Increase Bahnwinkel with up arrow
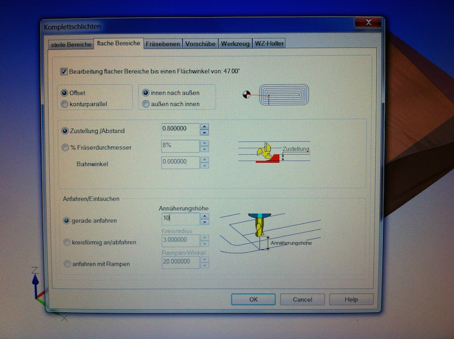This screenshot has width=454, height=339. (x=204, y=160)
